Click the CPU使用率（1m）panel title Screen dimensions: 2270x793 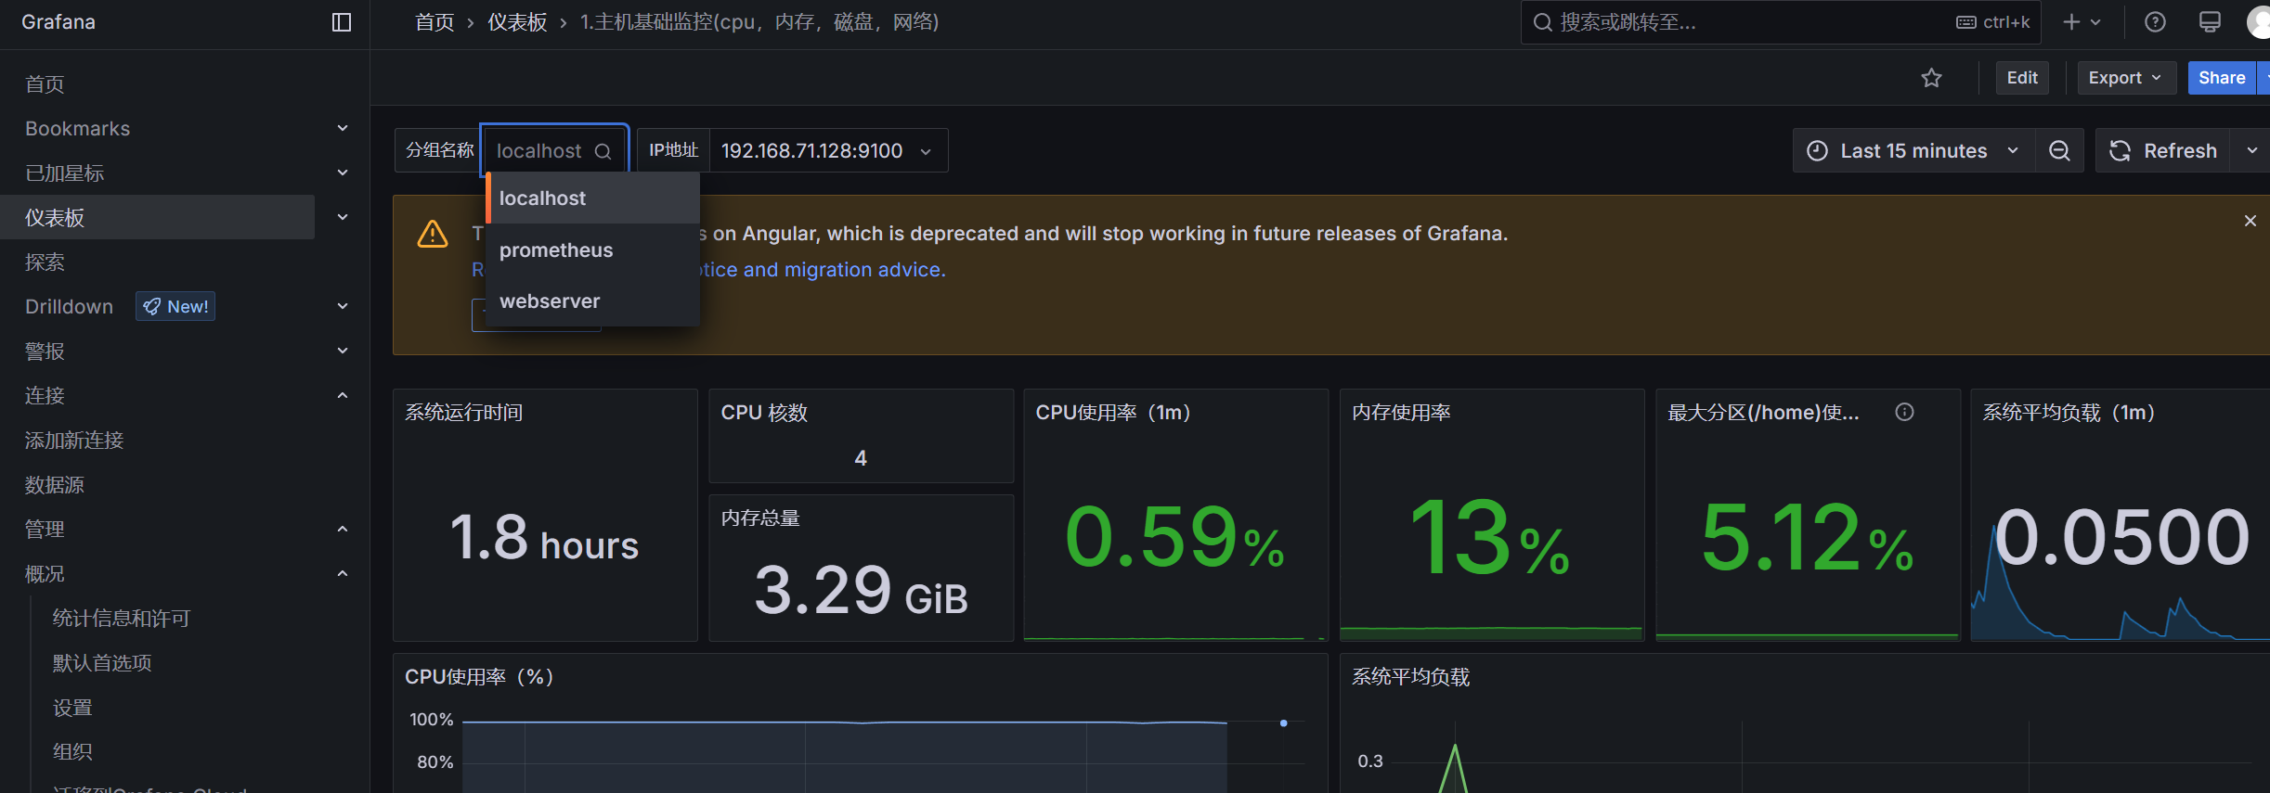point(1113,412)
